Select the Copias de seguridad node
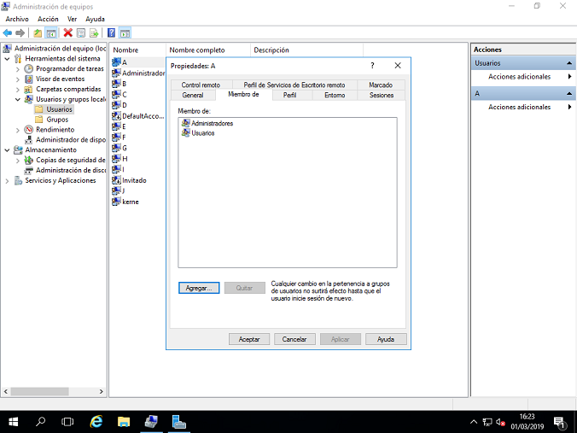The width and height of the screenshot is (577, 433). (71, 160)
